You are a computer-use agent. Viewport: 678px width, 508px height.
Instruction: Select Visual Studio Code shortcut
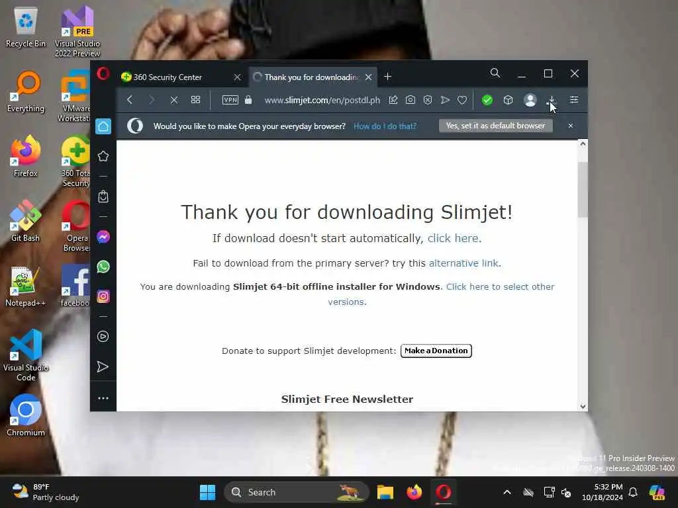coord(26,355)
